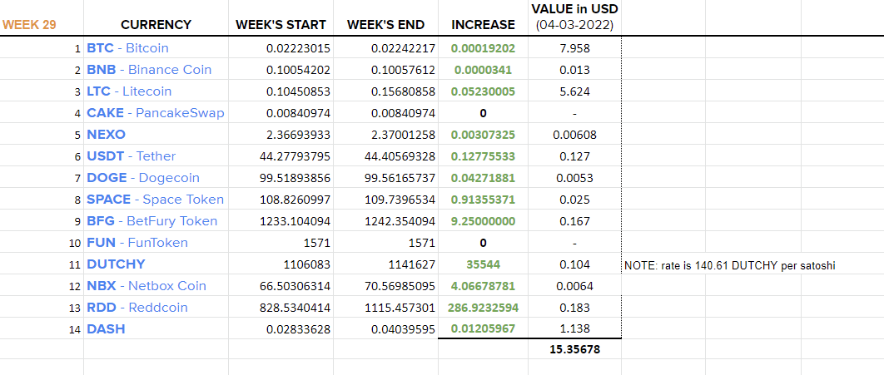
Task: Select Litecoin USD value 5.624
Action: coord(574,91)
